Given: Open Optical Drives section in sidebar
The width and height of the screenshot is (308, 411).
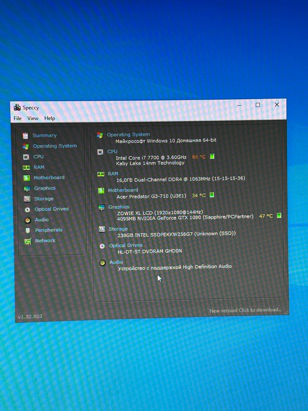Looking at the screenshot, I should [x=52, y=209].
